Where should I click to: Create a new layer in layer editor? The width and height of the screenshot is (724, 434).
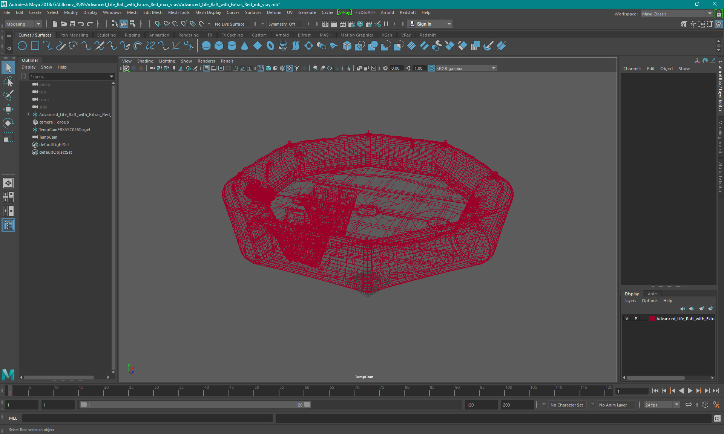click(701, 309)
